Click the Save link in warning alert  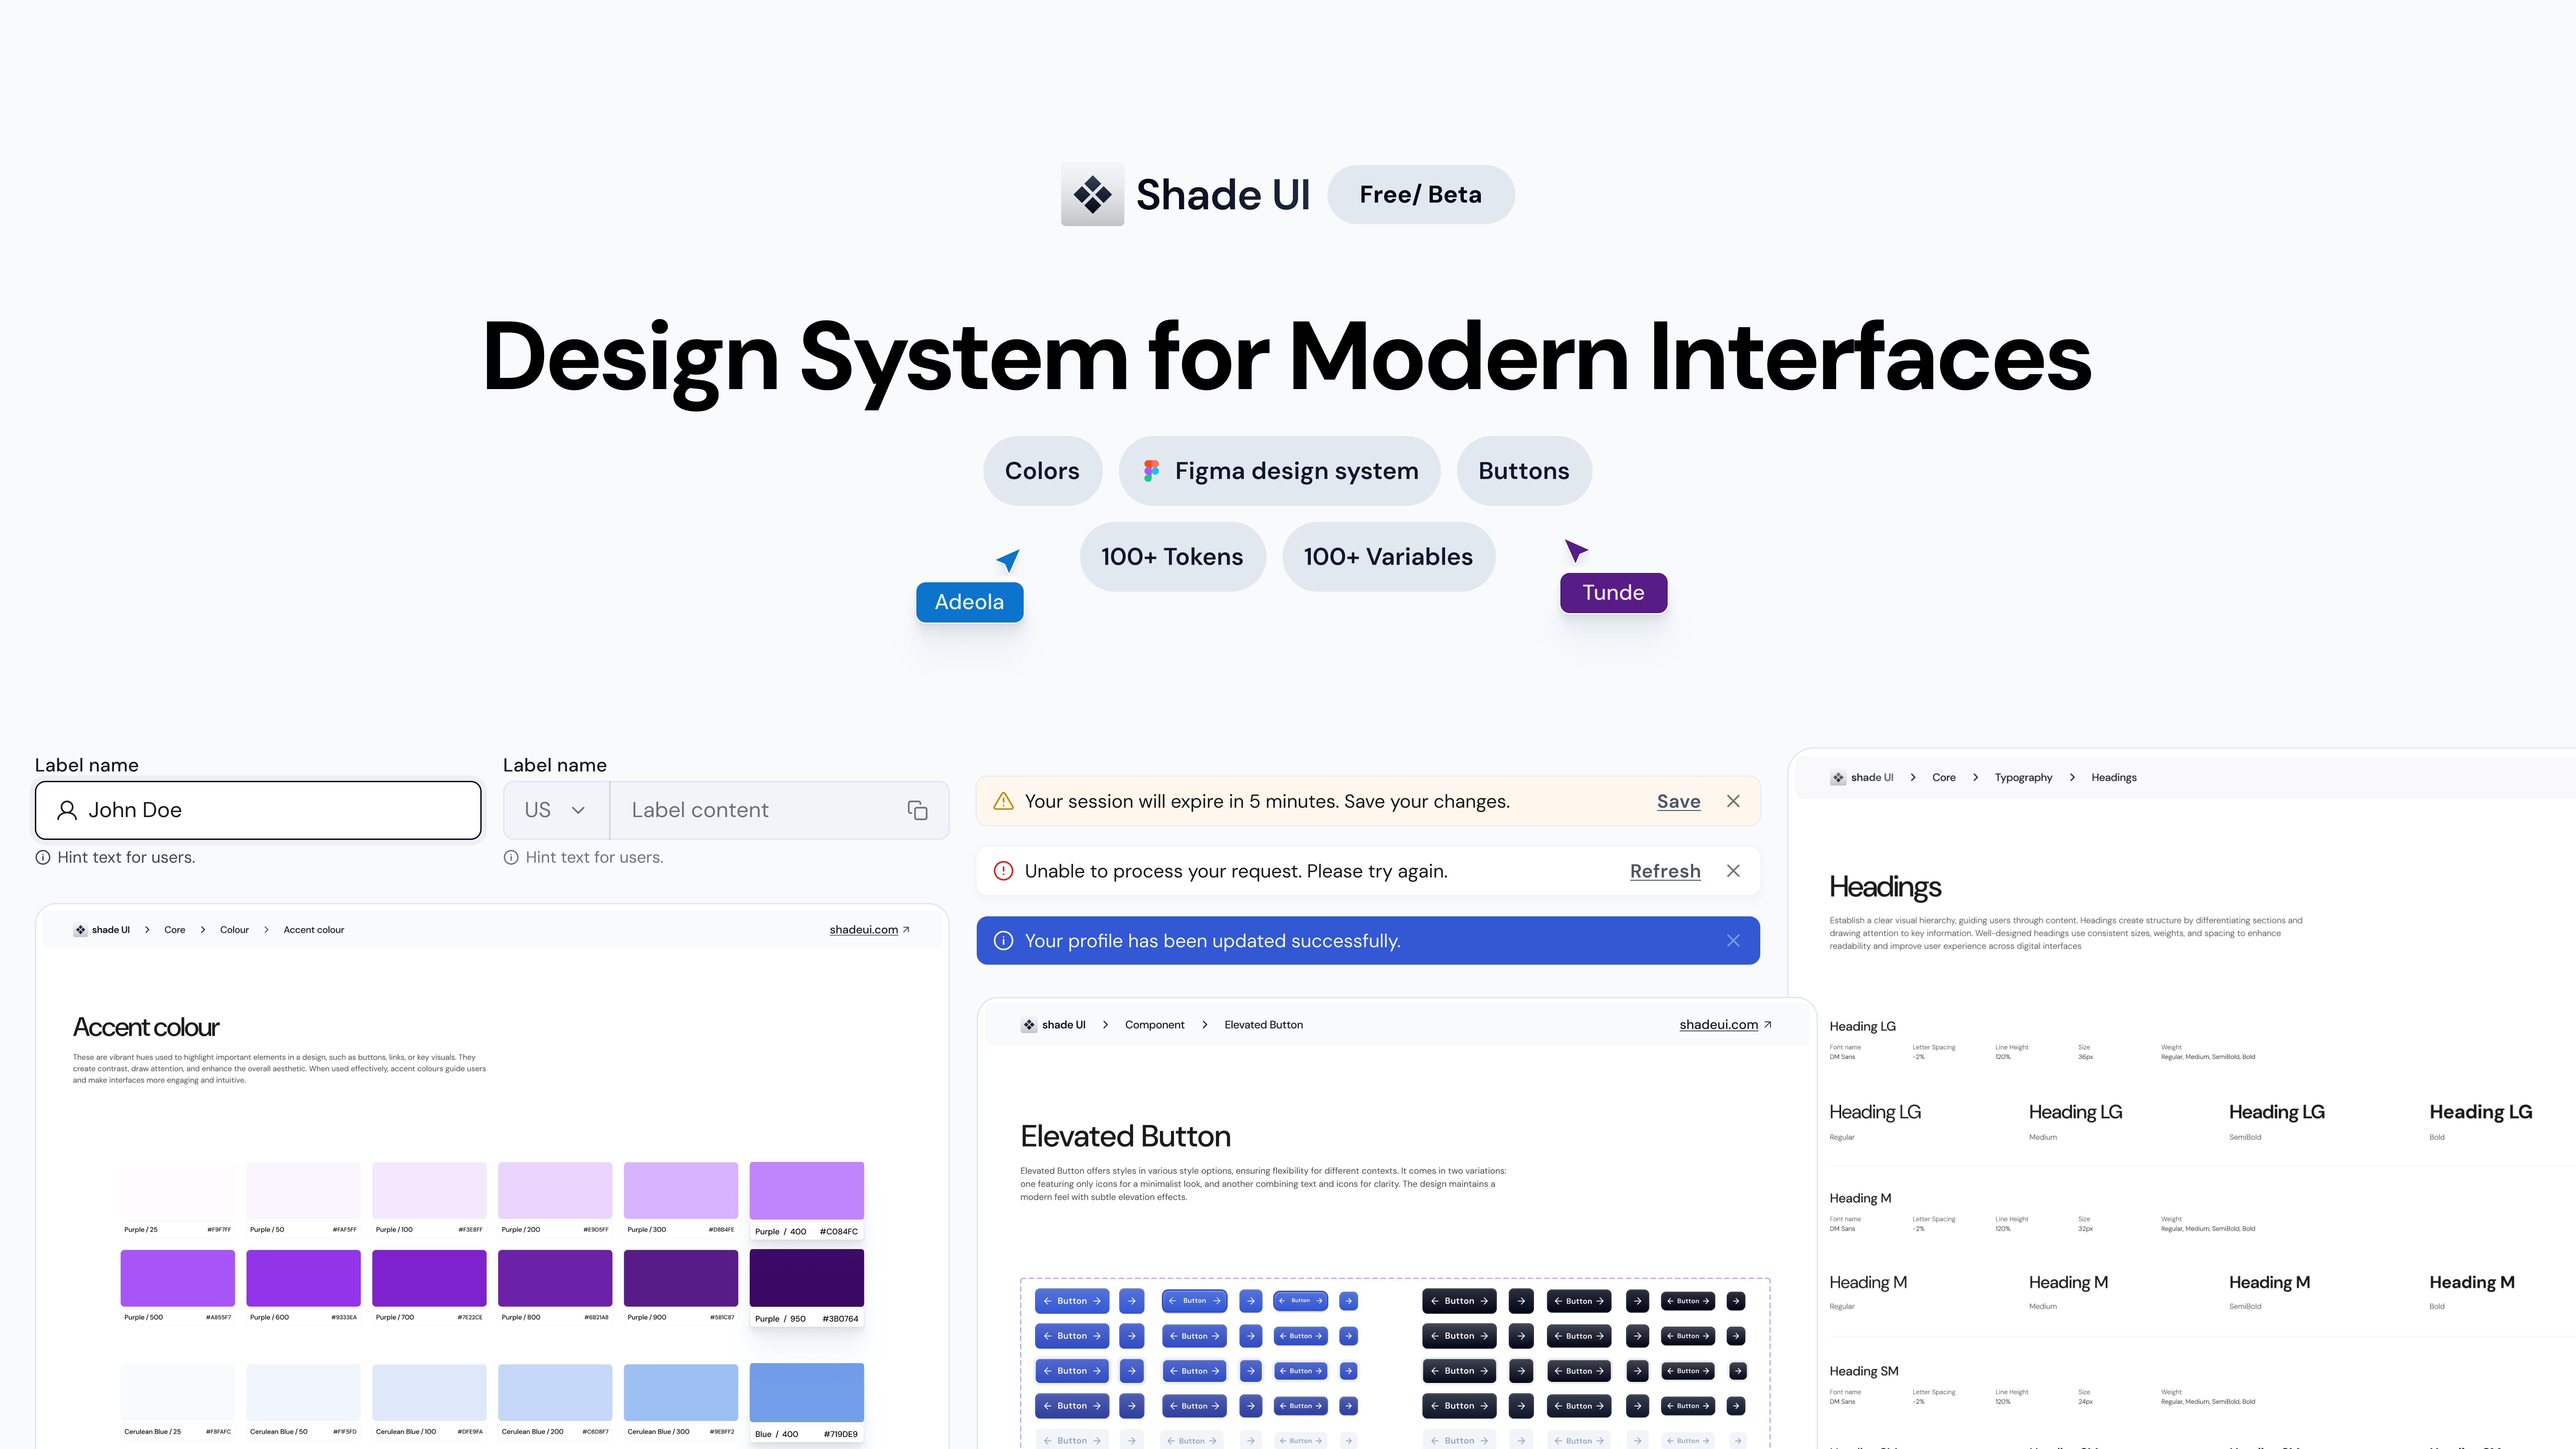point(1678,801)
